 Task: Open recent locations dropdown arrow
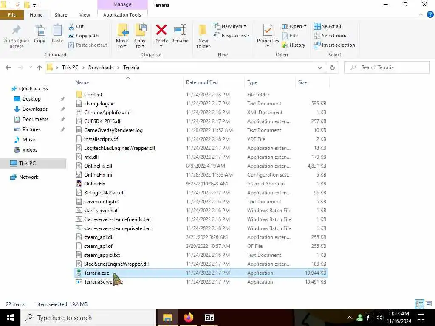coord(31,67)
